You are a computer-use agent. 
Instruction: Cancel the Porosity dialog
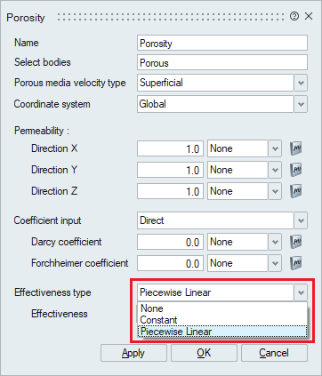coord(274,353)
